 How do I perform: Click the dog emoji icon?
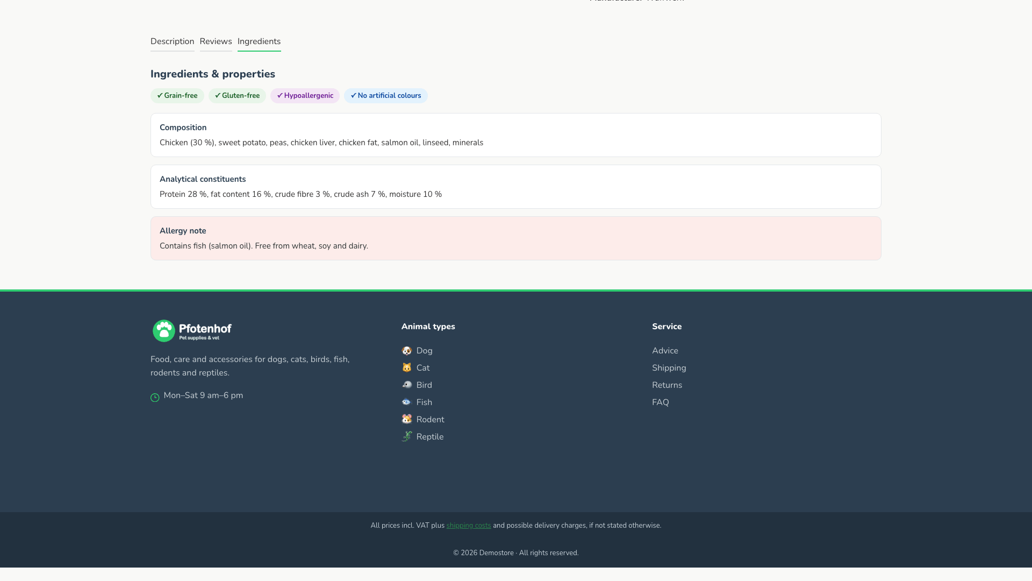click(407, 351)
